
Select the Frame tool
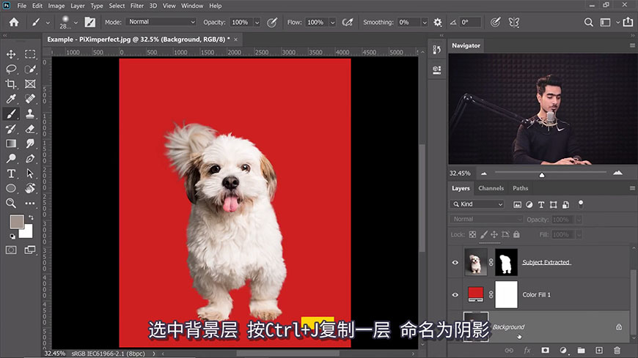pyautogui.click(x=30, y=84)
